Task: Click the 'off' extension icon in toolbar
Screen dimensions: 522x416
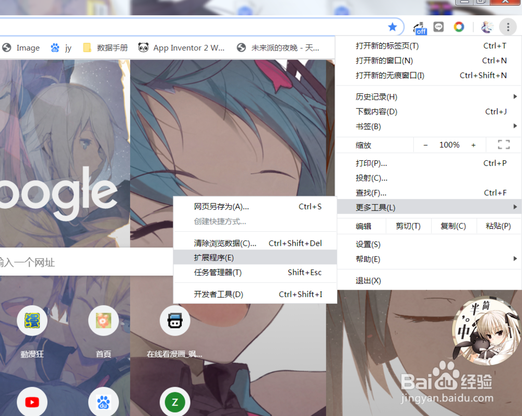Action: [x=420, y=28]
